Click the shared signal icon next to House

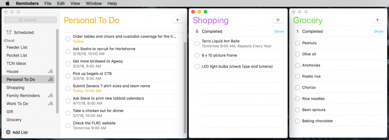point(51,71)
